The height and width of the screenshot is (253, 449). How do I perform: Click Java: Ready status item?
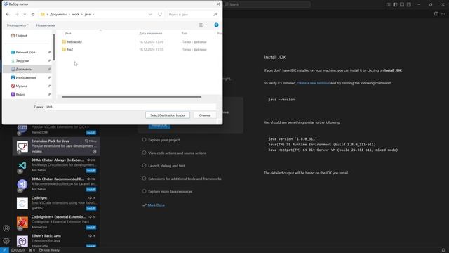click(x=49, y=250)
